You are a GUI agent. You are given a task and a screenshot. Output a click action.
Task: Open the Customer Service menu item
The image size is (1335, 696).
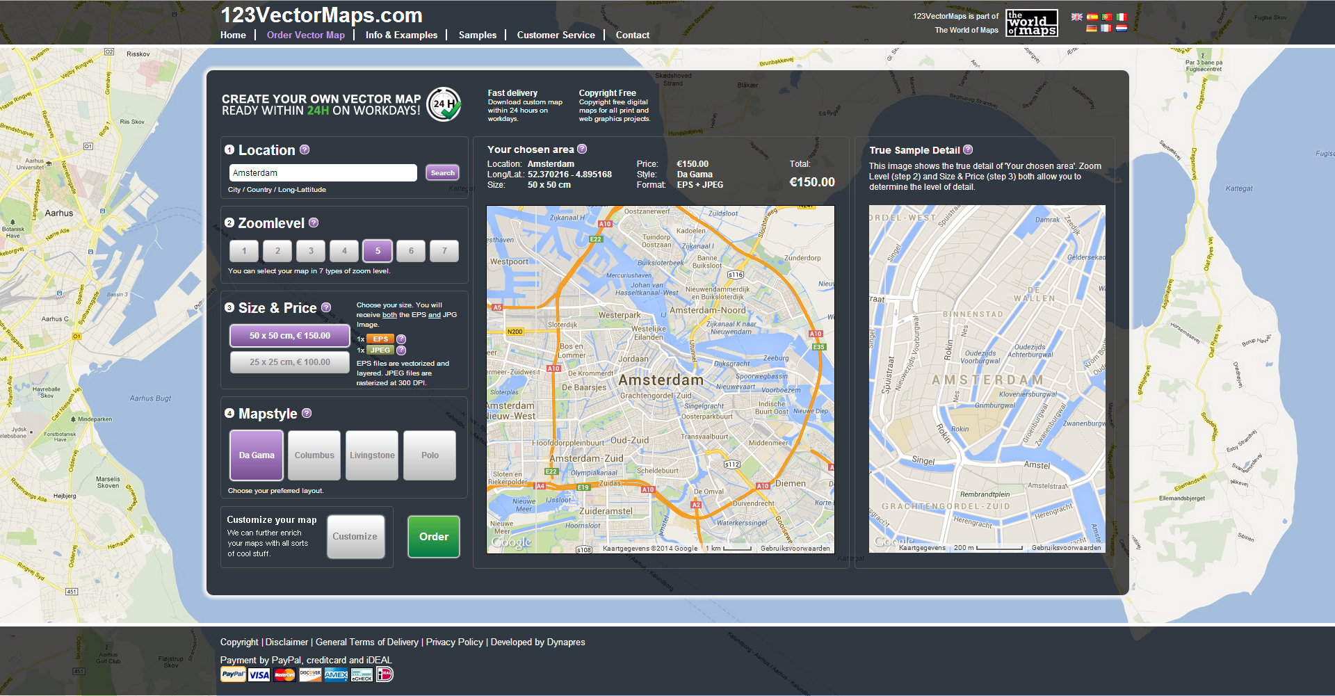[556, 35]
